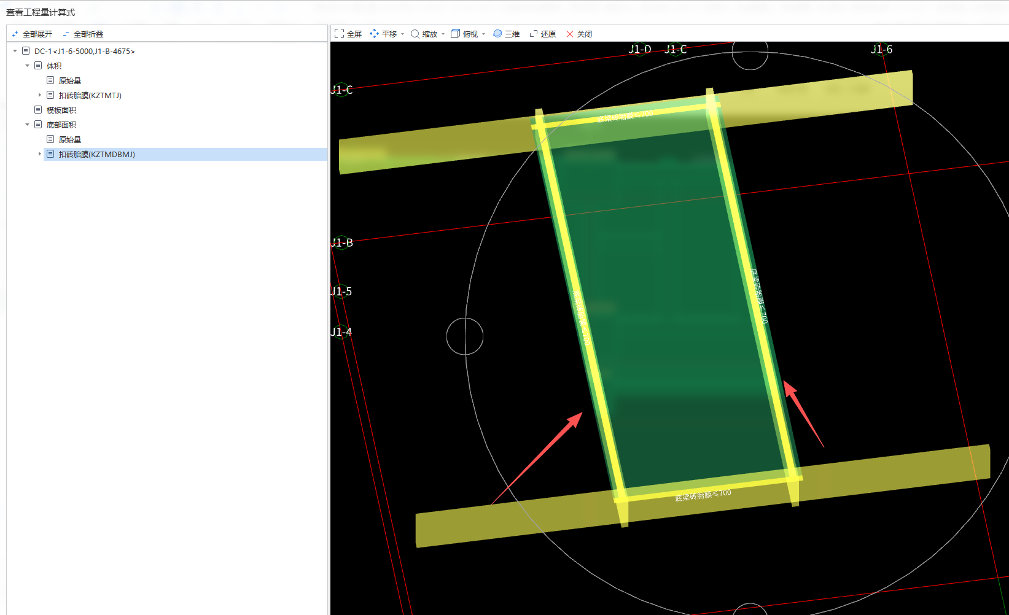Select the pan (平移) tool
The width and height of the screenshot is (1009, 615).
coord(374,34)
